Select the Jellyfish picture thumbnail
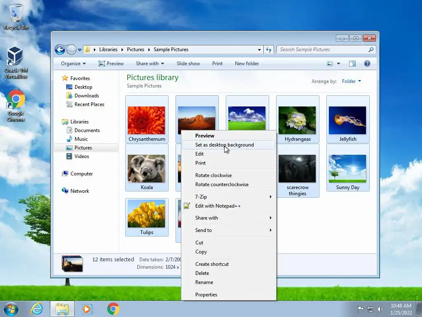This screenshot has width=422, height=317. pos(348,119)
